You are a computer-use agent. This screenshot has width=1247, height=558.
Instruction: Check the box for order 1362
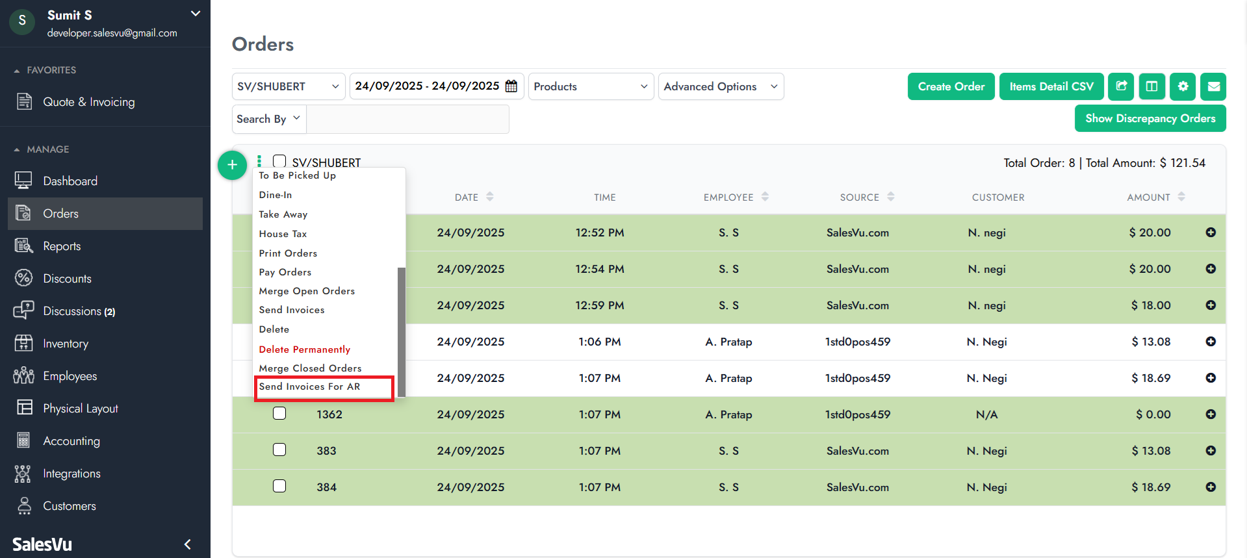tap(279, 413)
